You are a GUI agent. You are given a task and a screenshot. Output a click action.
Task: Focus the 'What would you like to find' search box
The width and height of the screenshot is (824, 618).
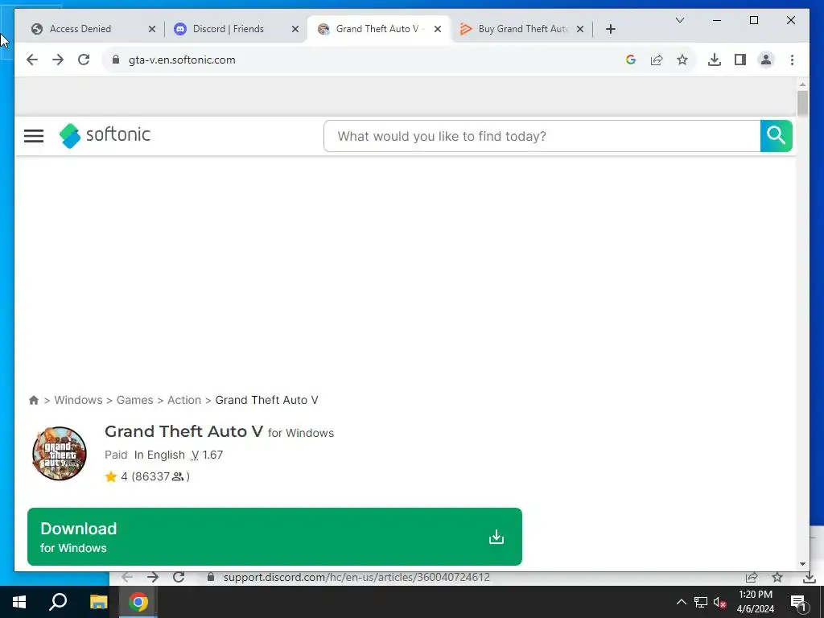point(542,136)
